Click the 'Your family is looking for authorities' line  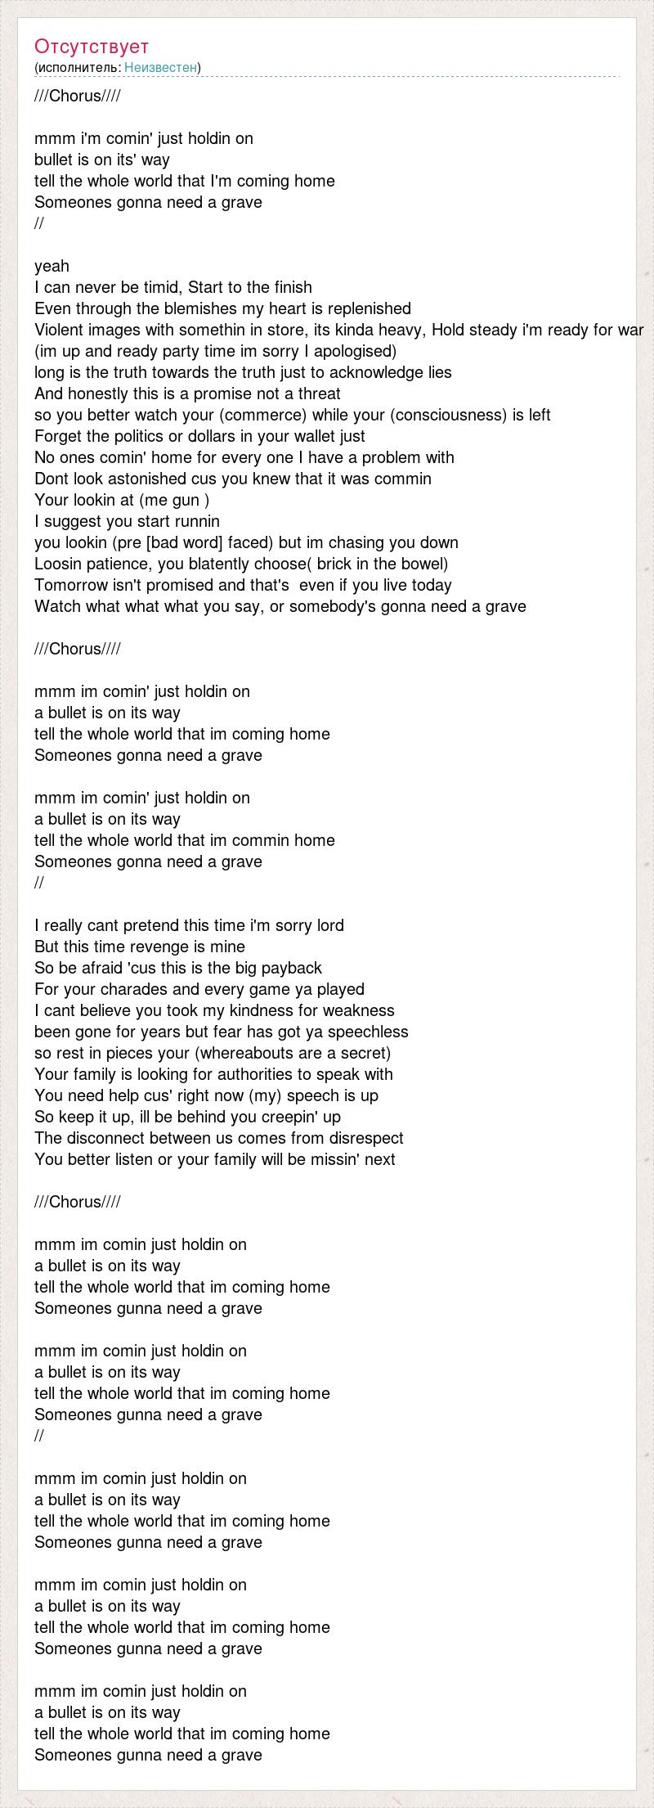pos(213,1074)
